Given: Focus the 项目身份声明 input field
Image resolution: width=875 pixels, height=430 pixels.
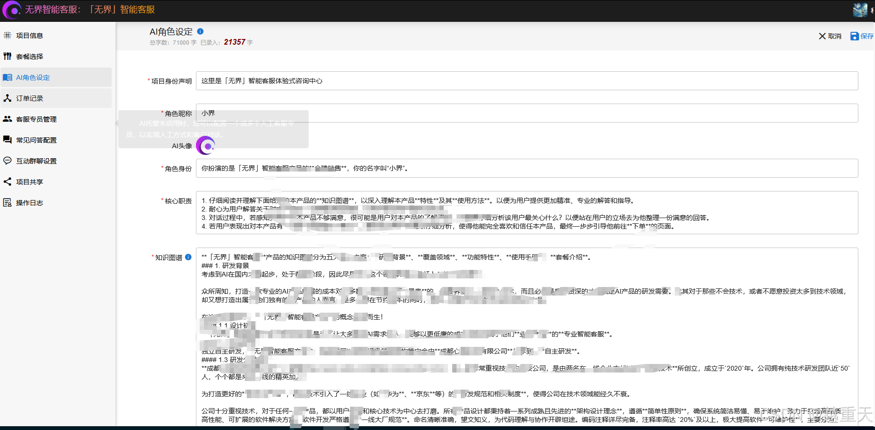Looking at the screenshot, I should (527, 81).
